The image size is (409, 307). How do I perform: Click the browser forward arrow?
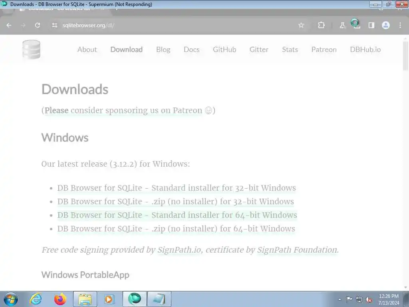pyautogui.click(x=23, y=25)
